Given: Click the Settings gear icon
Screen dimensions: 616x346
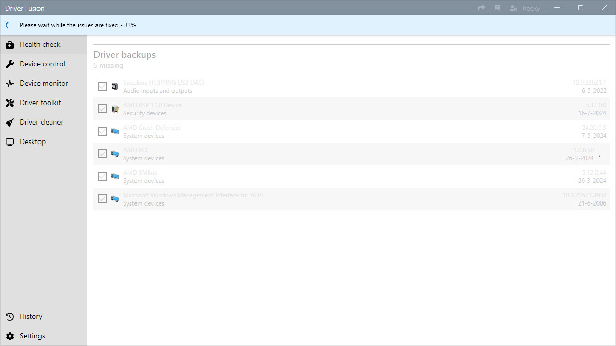Looking at the screenshot, I should click(10, 336).
